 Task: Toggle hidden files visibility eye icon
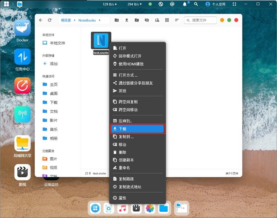pyautogui.click(x=147, y=20)
